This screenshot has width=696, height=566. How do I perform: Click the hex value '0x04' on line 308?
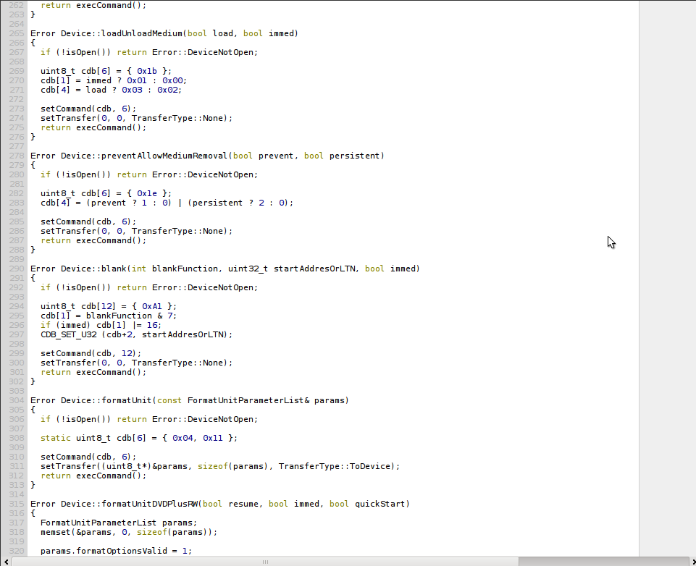183,438
